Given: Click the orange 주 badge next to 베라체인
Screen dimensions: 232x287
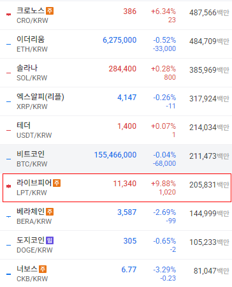Looking at the screenshot, I should click(x=50, y=212).
